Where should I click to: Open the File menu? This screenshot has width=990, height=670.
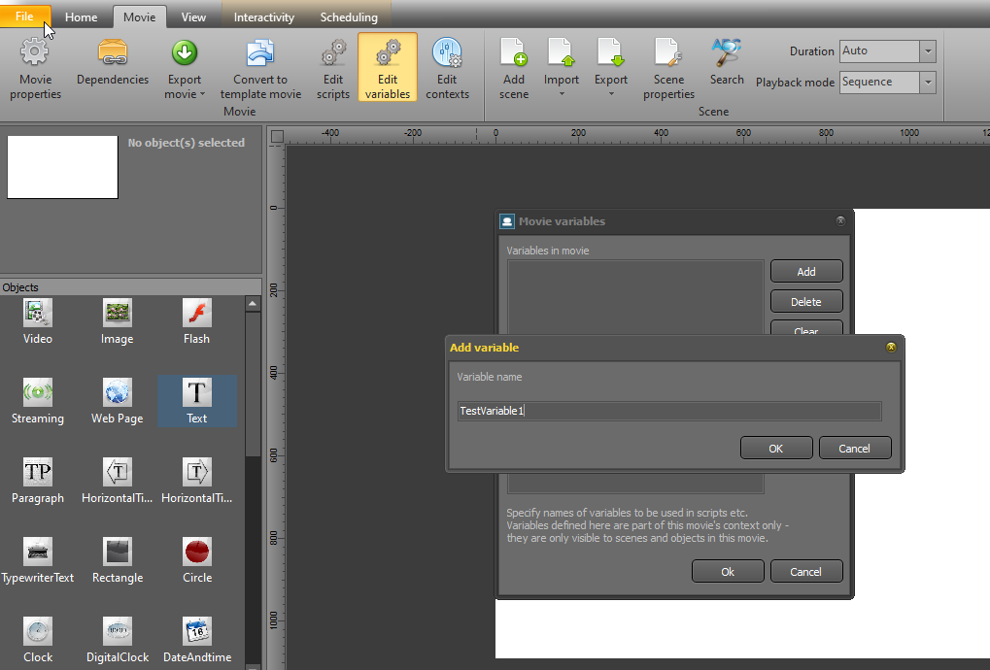click(x=24, y=16)
